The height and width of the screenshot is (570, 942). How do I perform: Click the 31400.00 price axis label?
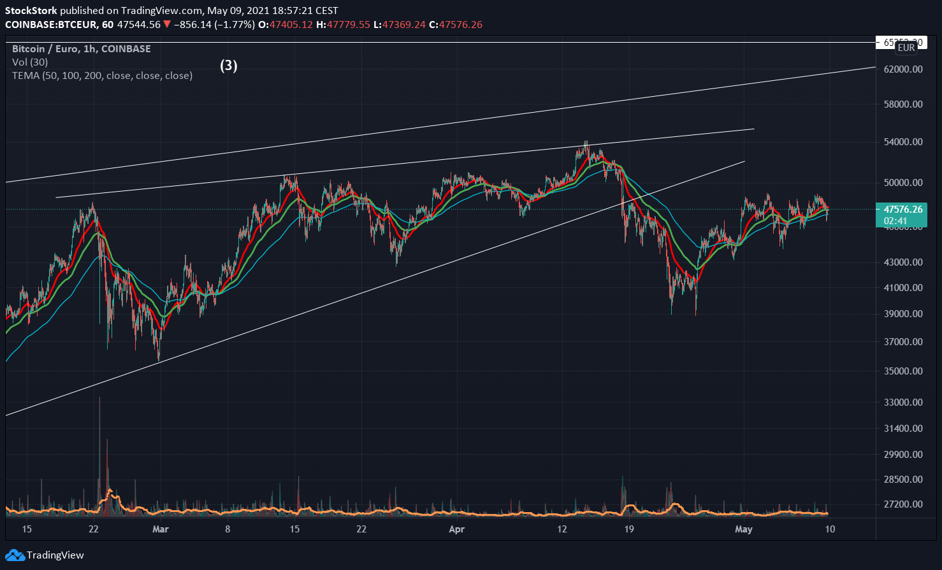[x=902, y=429]
